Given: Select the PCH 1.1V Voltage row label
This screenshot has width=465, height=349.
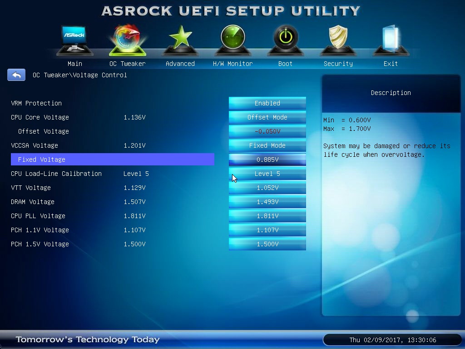Looking at the screenshot, I should click(x=40, y=230).
